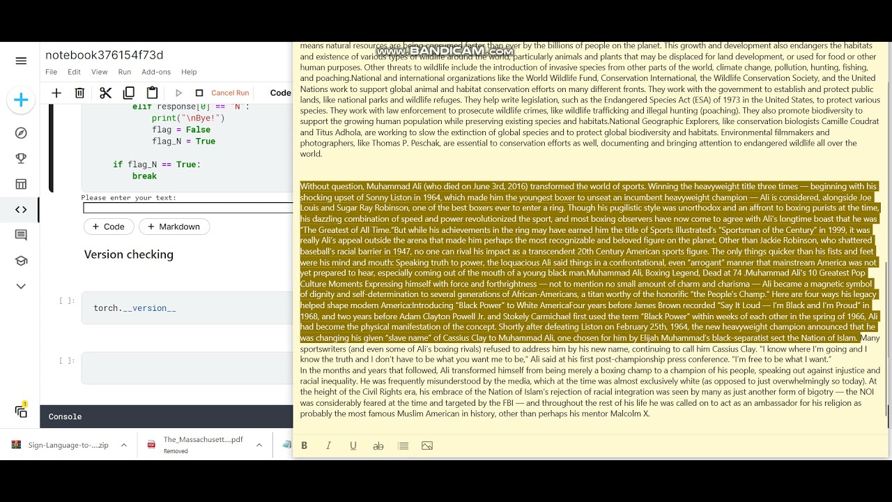Open the Help menu

(189, 72)
